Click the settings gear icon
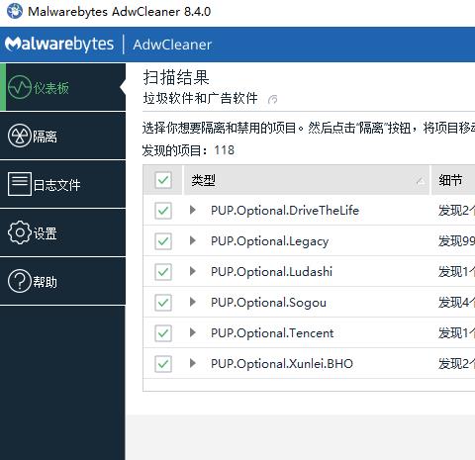Viewport: 475px width, 460px height. (x=20, y=232)
